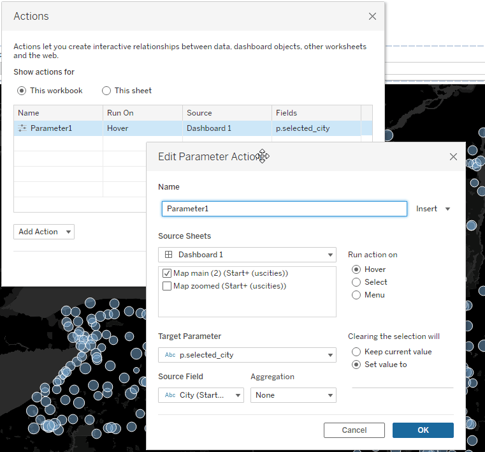485x452 pixels.
Task: Click the Dashboard 1 grid icon
Action: (169, 255)
